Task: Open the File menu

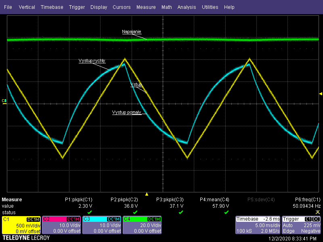Action: click(8, 7)
